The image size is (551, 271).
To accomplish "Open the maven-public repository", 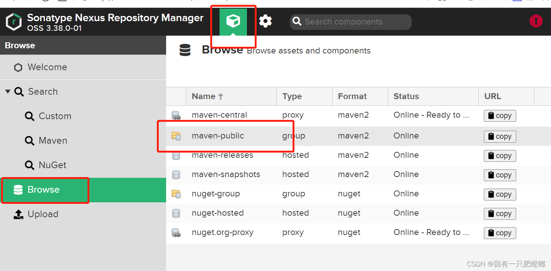I will [x=218, y=136].
